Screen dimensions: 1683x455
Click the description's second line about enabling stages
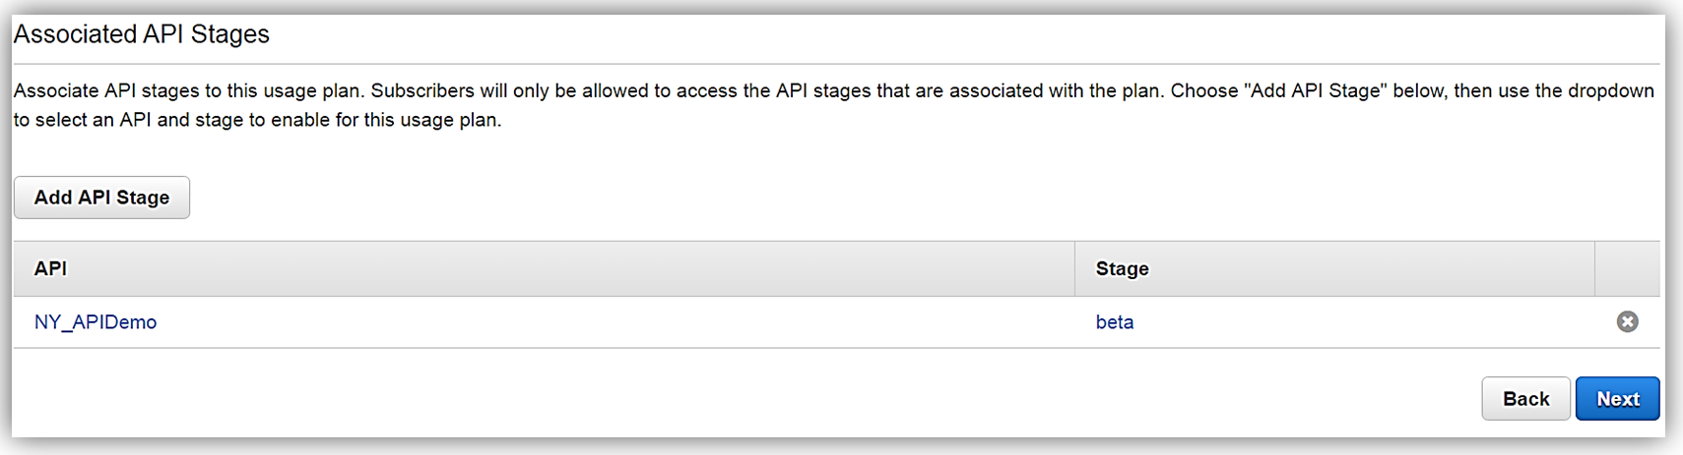click(257, 120)
